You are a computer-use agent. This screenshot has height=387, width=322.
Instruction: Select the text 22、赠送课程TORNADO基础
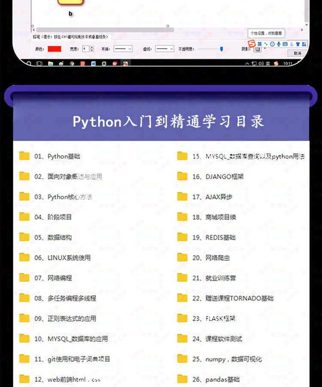click(x=233, y=298)
